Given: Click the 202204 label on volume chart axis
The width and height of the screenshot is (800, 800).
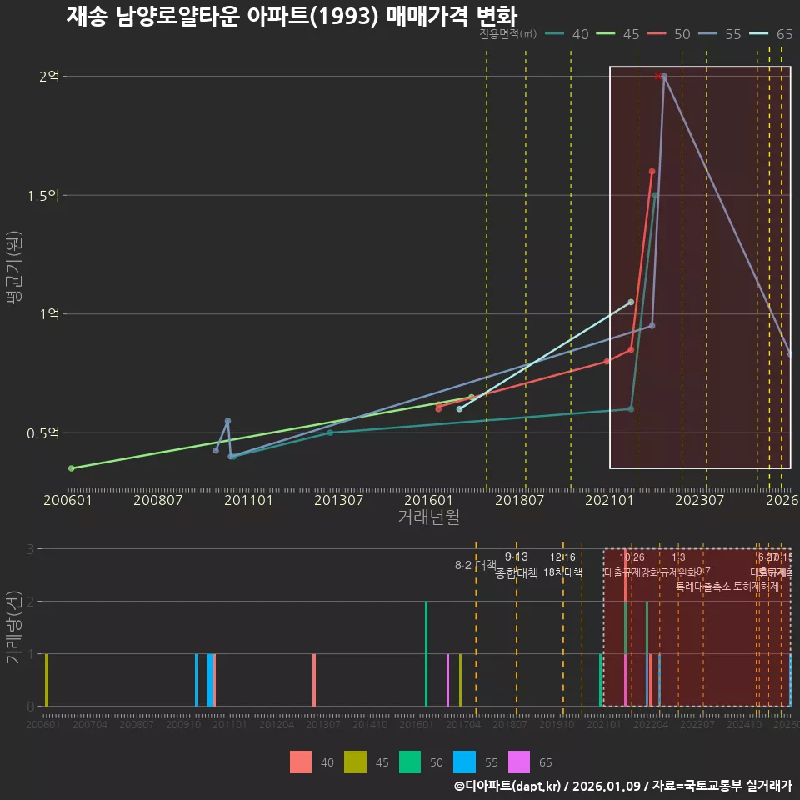Looking at the screenshot, I should [x=651, y=724].
